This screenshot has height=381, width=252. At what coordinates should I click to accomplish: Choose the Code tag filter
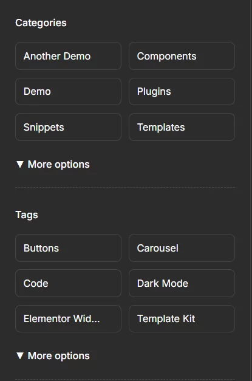click(x=68, y=283)
